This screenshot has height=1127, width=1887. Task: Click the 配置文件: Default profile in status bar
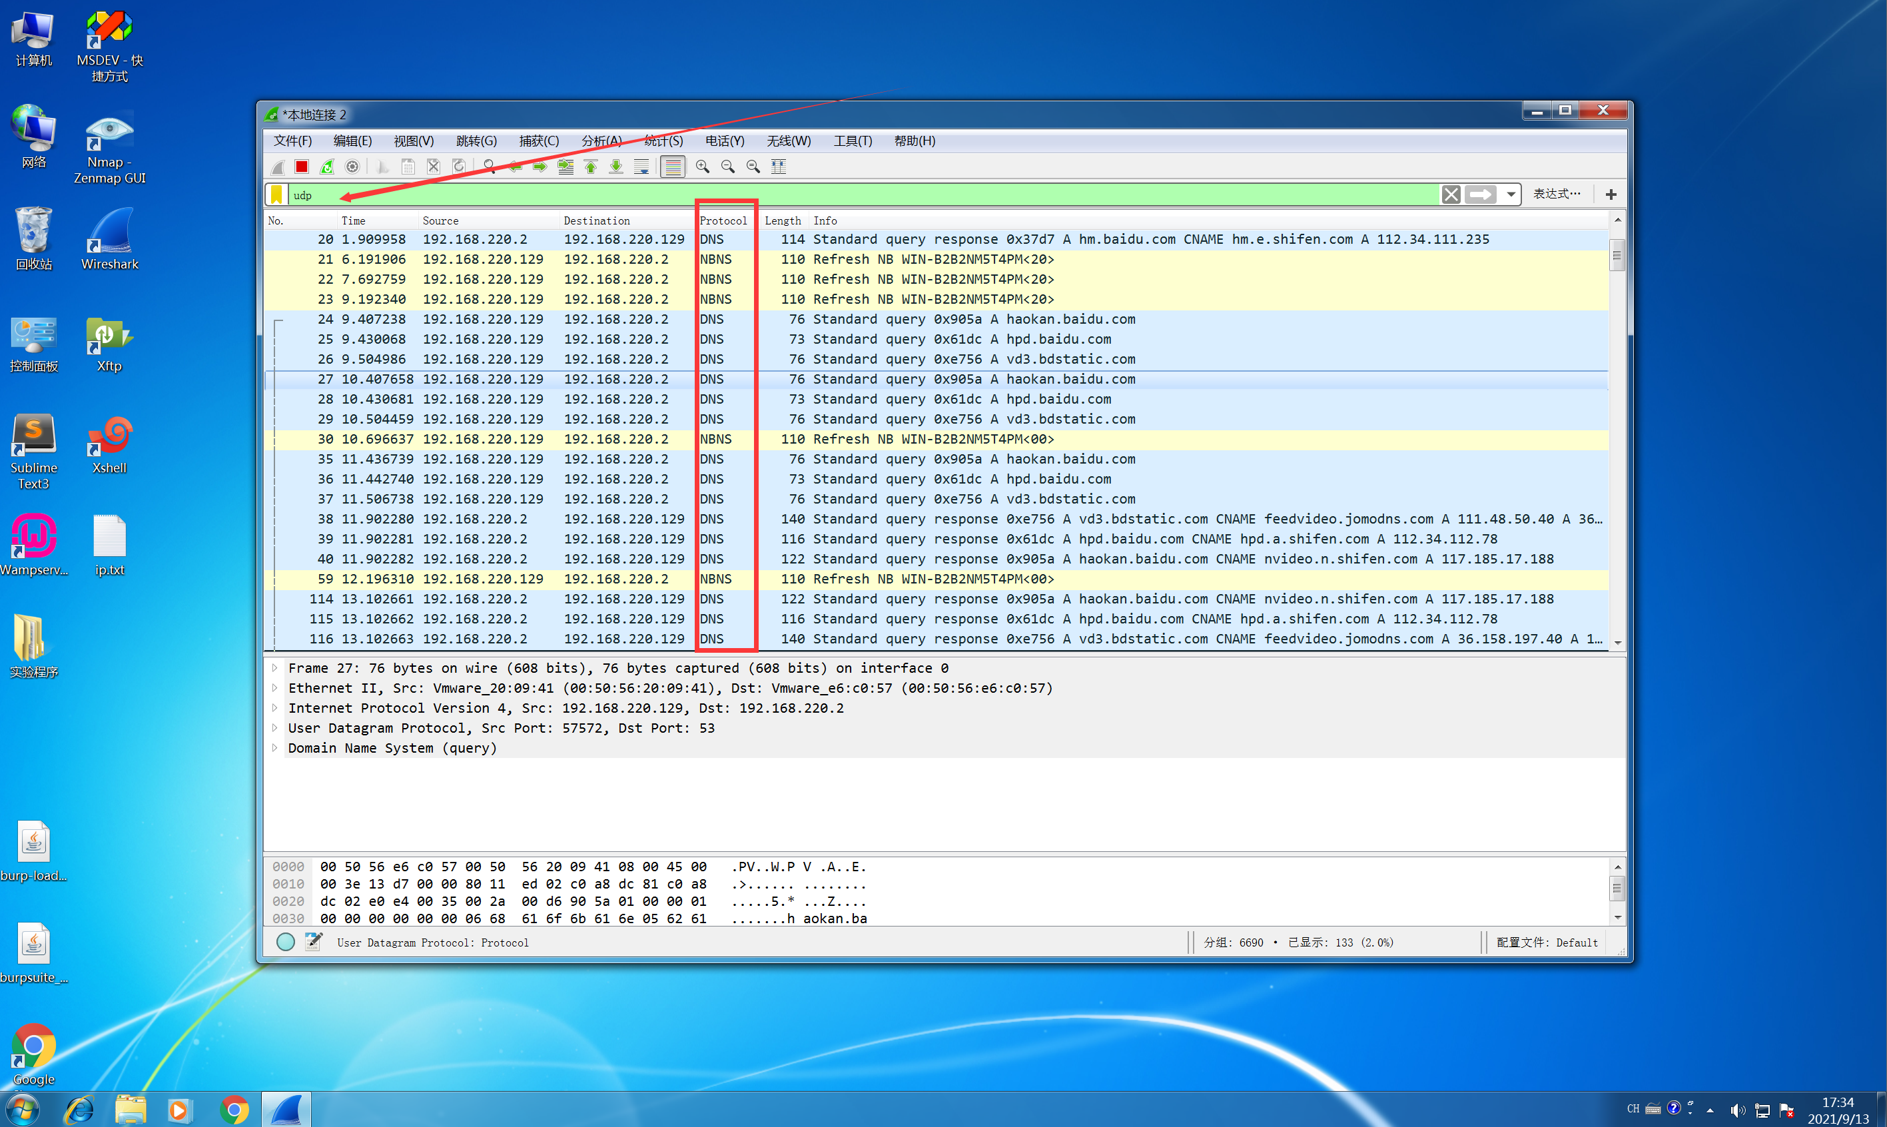pos(1547,942)
